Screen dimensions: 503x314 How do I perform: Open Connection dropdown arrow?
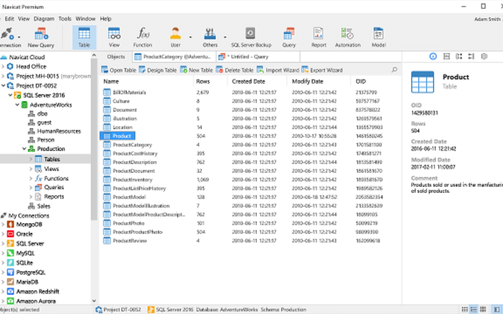point(19,37)
